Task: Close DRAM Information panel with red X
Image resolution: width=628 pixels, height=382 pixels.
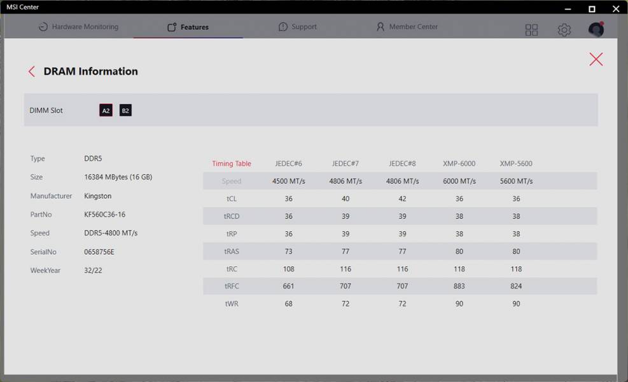Action: click(x=596, y=59)
